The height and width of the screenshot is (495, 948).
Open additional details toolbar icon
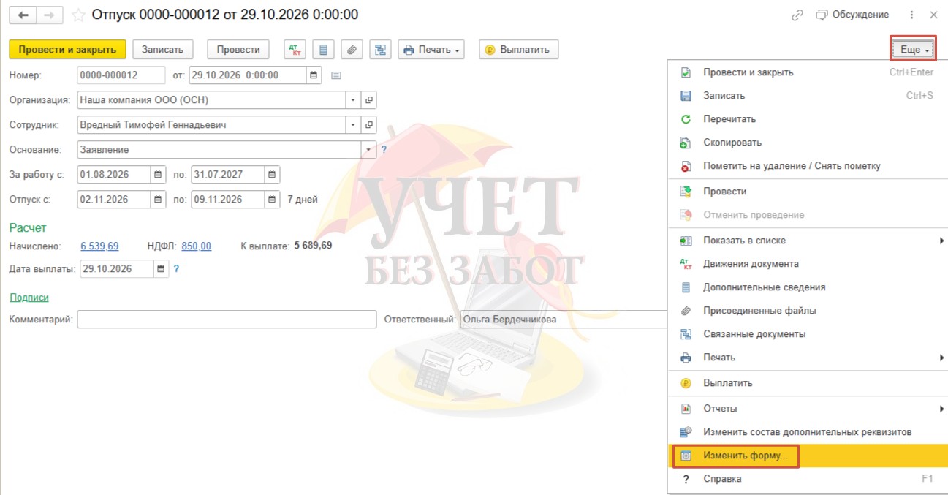click(324, 50)
